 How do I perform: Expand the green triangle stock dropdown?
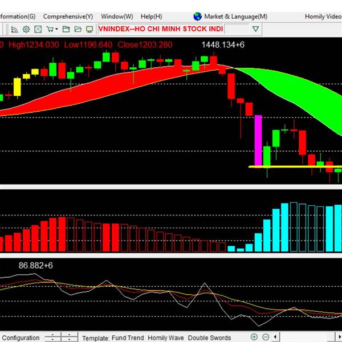255,29
